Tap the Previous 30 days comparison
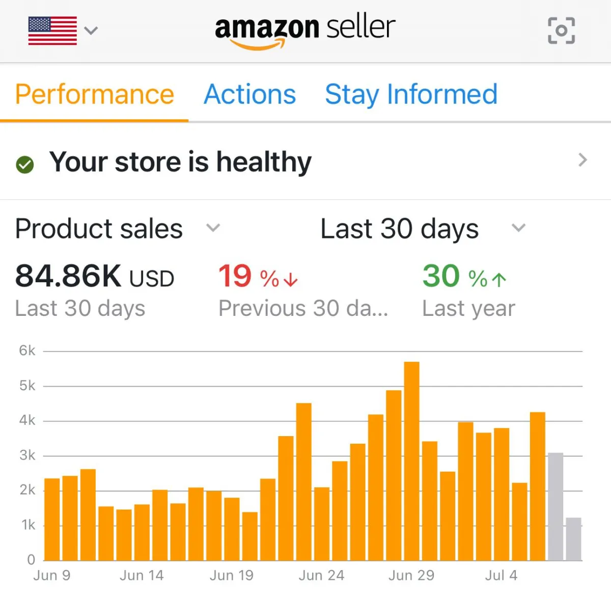 [x=303, y=308]
